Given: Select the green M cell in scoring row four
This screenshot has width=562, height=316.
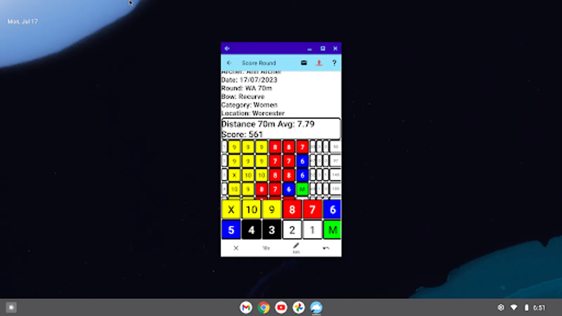Looking at the screenshot, I should (302, 189).
